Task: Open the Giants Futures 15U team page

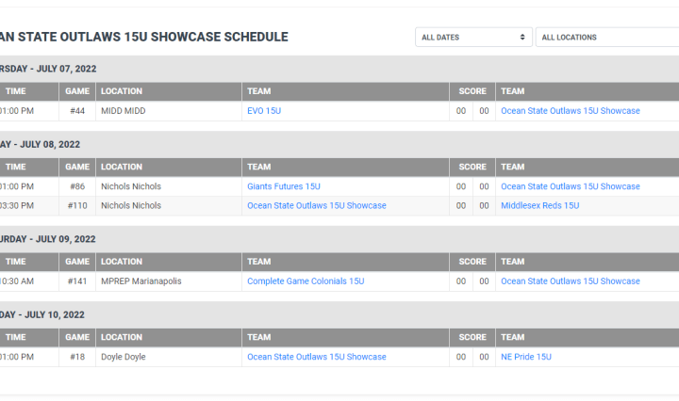Action: click(284, 186)
